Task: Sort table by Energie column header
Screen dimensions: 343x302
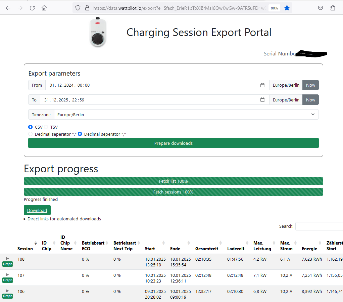Action: [x=309, y=249]
